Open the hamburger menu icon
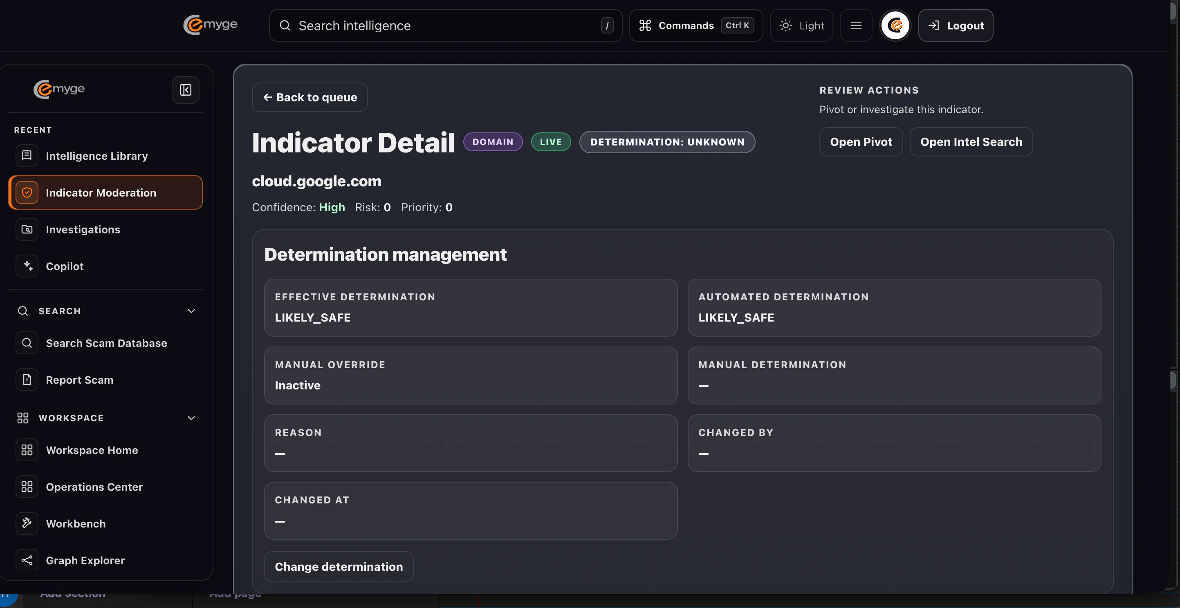Viewport: 1180px width, 608px height. coord(856,26)
